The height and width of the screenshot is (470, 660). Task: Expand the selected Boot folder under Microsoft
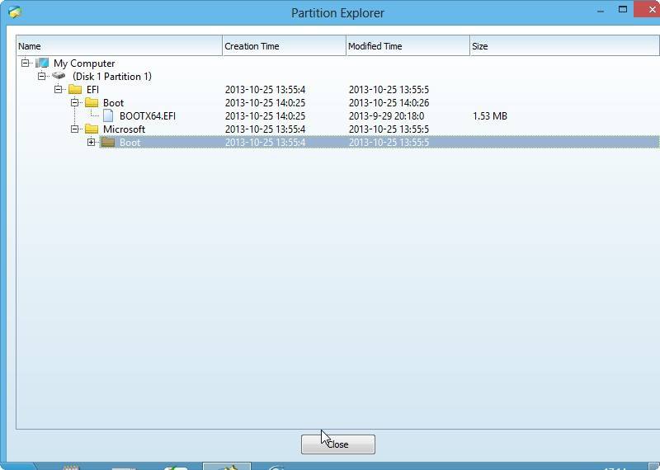(92, 143)
